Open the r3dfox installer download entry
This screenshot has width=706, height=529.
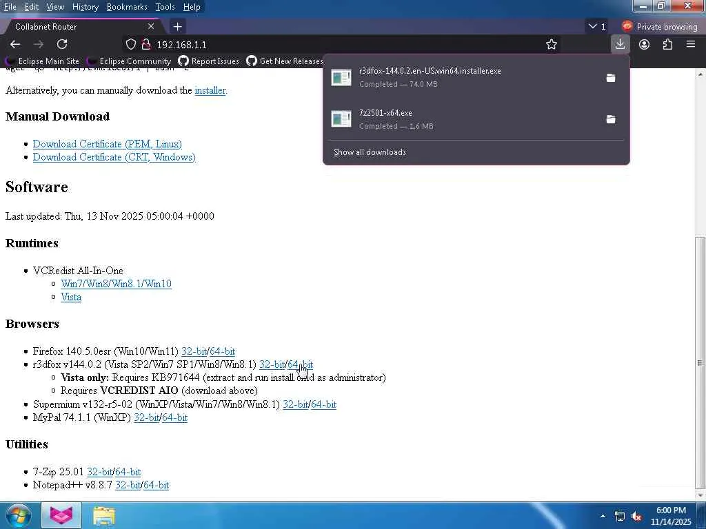pos(464,77)
